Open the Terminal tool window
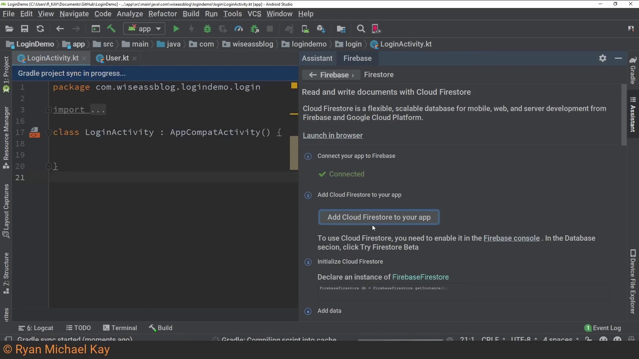Image resolution: width=639 pixels, height=359 pixels. 120,328
